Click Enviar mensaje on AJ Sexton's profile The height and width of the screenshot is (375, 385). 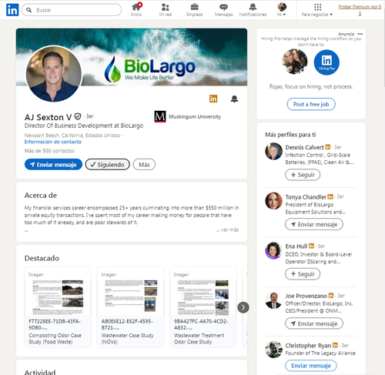click(53, 165)
